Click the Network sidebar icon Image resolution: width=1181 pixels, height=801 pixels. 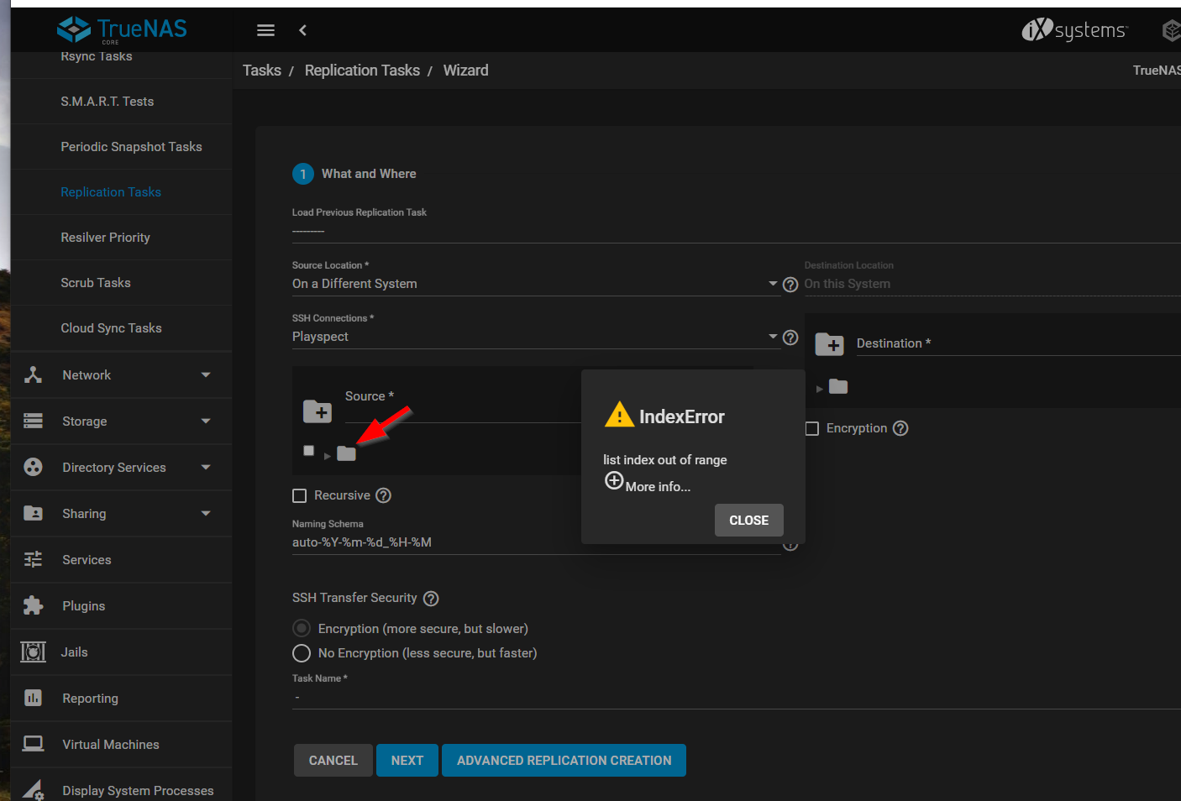pos(33,375)
